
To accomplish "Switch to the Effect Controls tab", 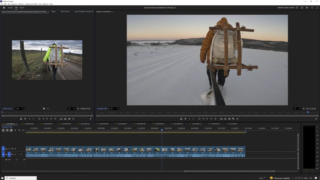I will tap(65, 12).
